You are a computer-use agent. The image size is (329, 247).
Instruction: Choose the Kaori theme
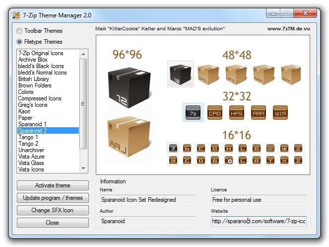[x=24, y=111]
